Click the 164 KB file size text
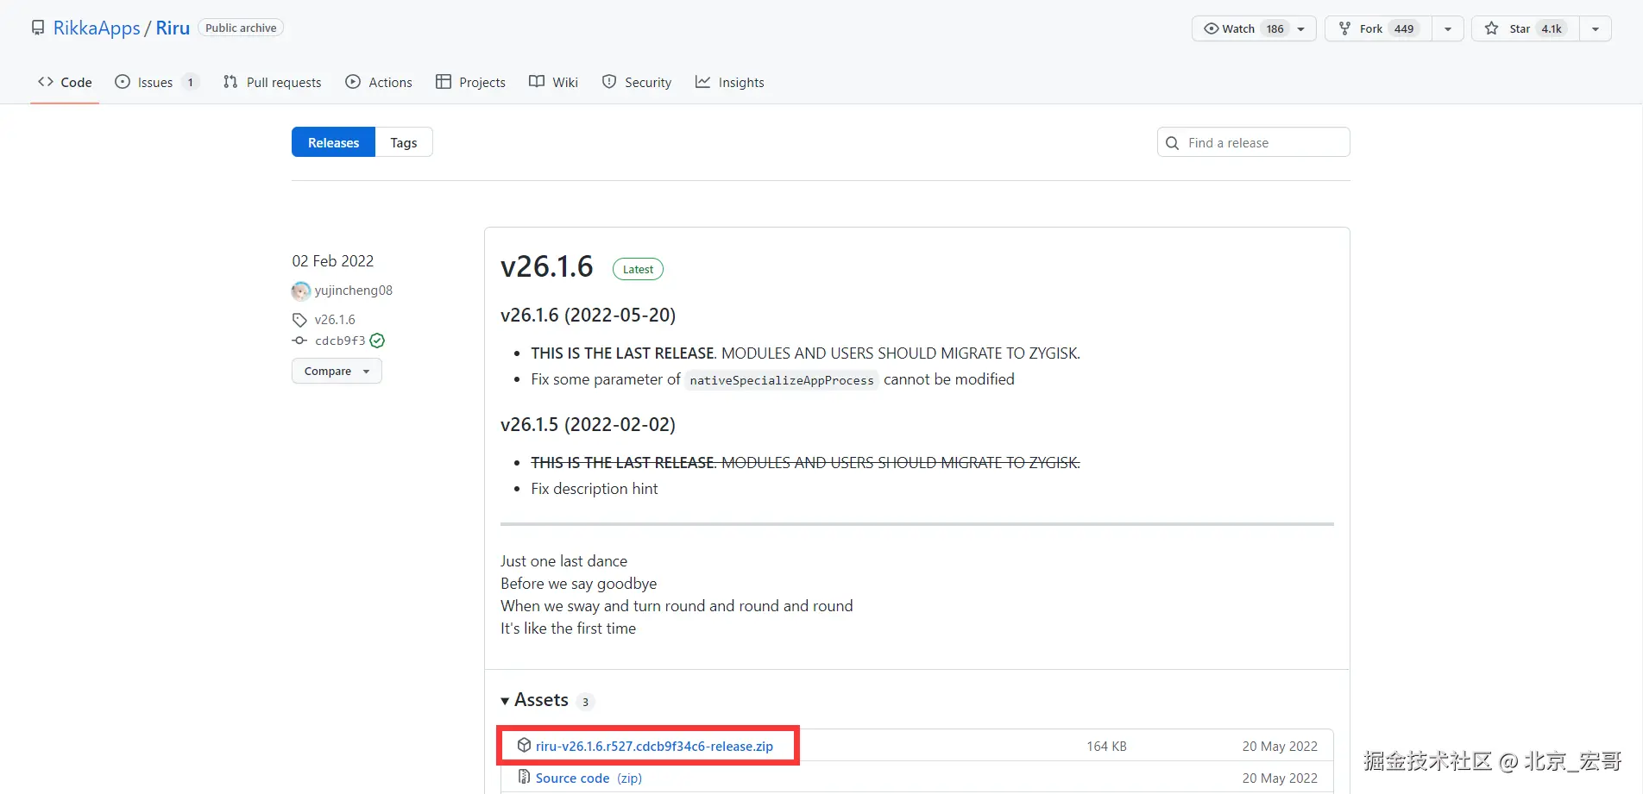The image size is (1643, 794). (x=1106, y=746)
